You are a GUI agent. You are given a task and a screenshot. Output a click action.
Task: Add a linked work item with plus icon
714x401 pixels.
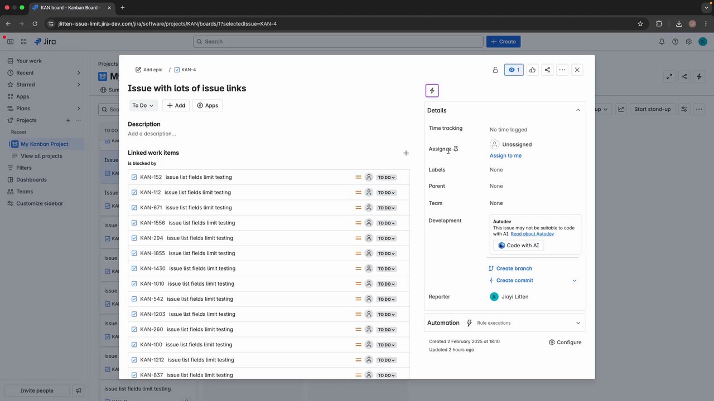click(x=406, y=153)
